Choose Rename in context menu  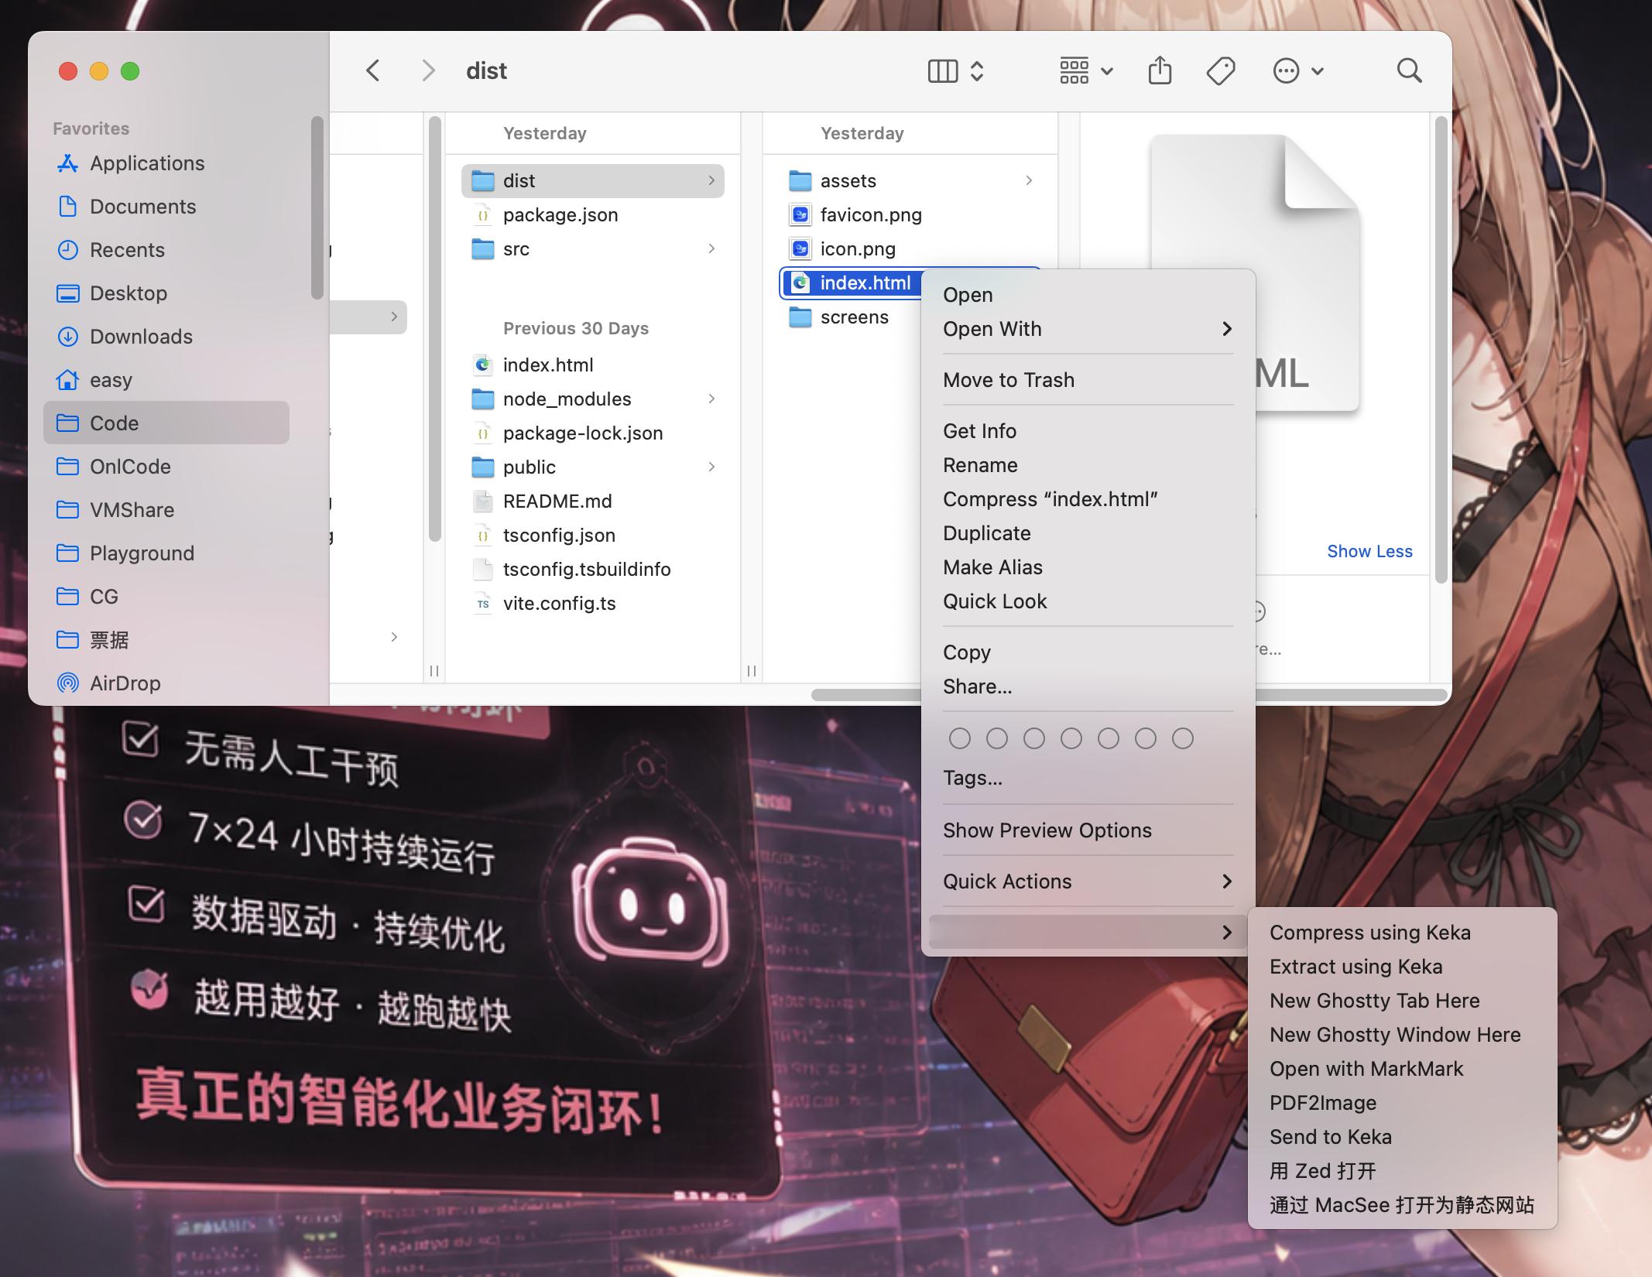pos(1088,465)
